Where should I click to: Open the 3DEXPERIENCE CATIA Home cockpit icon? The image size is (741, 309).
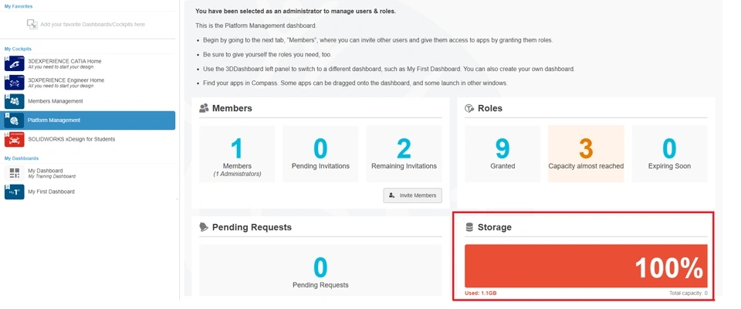14,63
